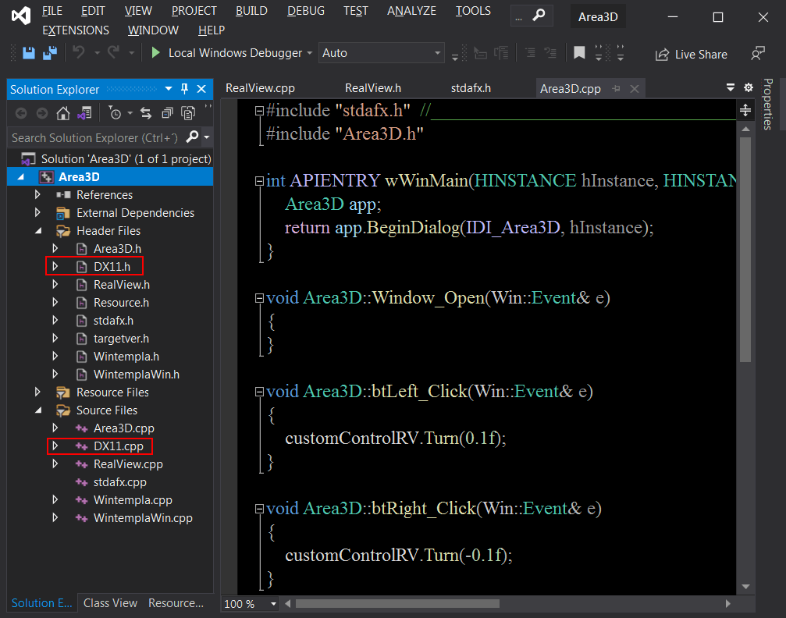The height and width of the screenshot is (618, 786).
Task: Switch to the Resource View tab
Action: point(176,603)
